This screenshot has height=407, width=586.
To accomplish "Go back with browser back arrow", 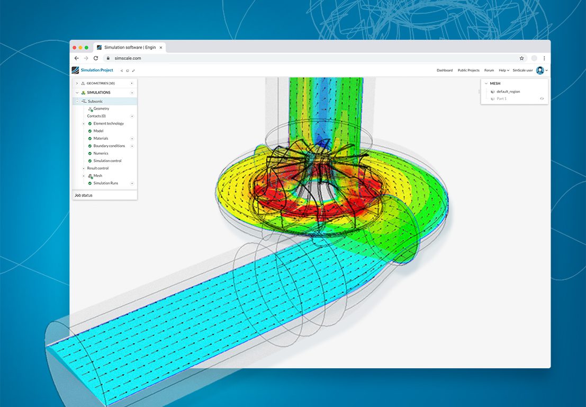I will (76, 58).
